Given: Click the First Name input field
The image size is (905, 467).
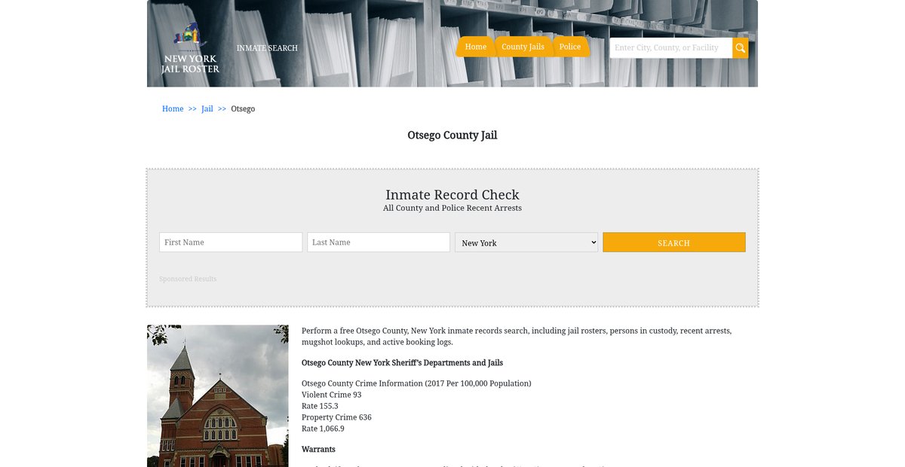Looking at the screenshot, I should pyautogui.click(x=231, y=243).
